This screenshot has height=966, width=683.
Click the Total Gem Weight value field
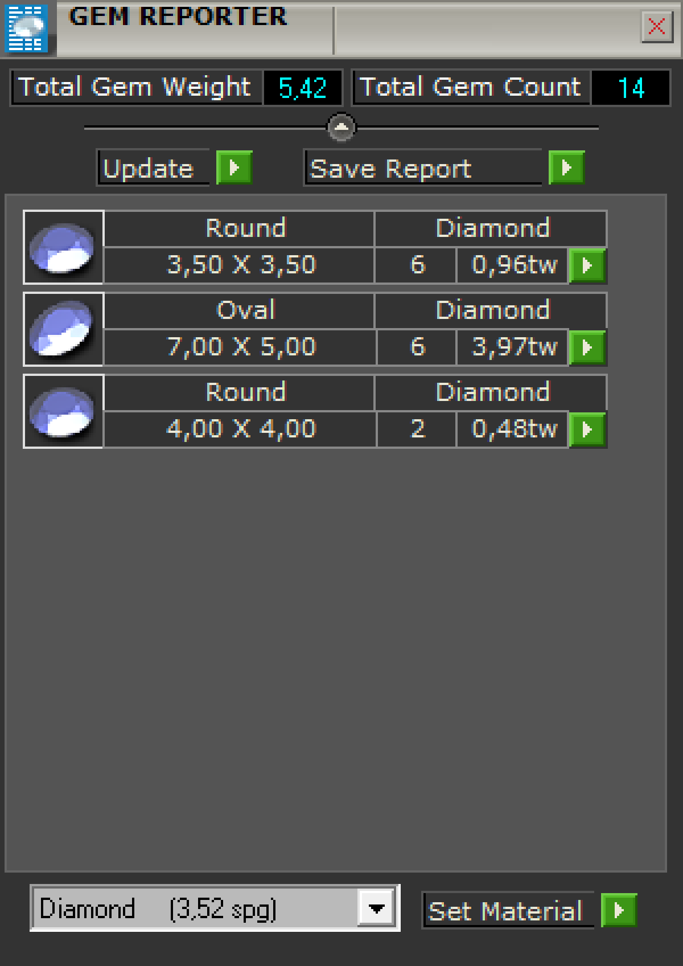click(x=302, y=88)
